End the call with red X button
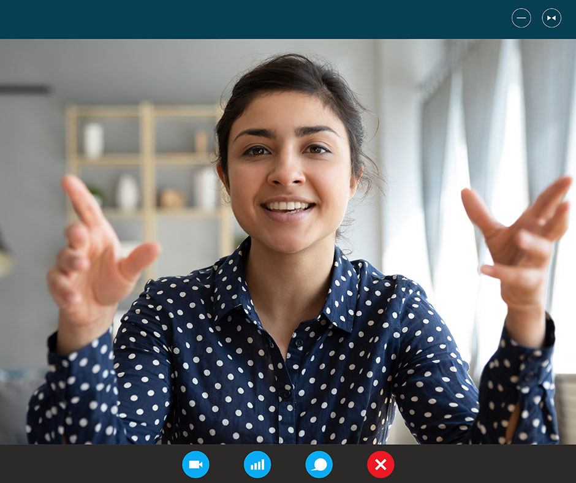 (x=381, y=464)
